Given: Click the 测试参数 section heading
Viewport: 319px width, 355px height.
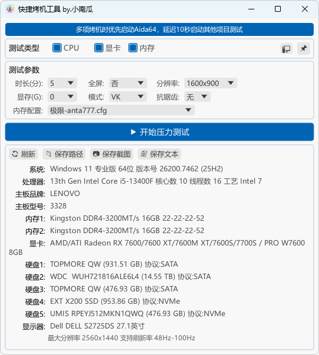Looking at the screenshot, I should click(24, 70).
